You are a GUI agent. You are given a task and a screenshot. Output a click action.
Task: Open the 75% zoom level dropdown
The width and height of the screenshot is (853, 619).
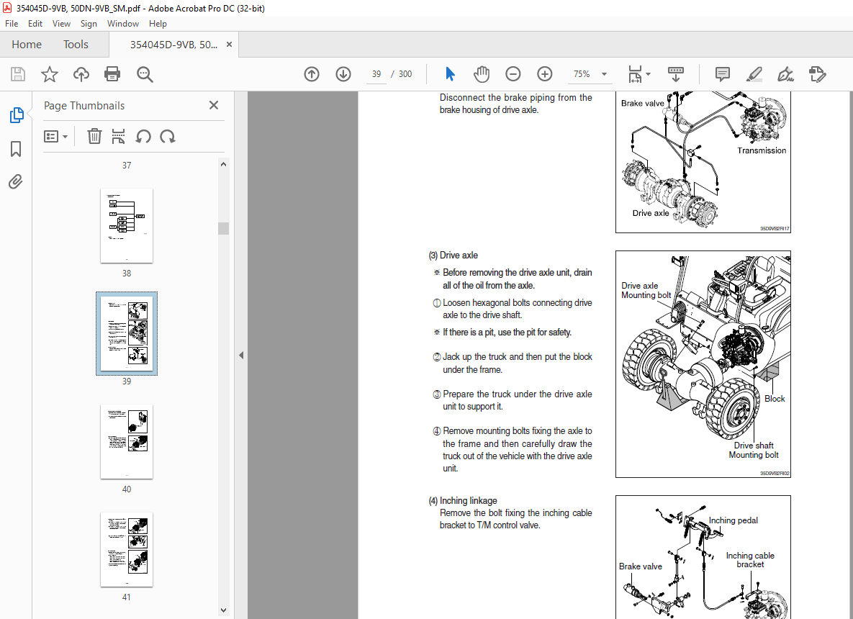pos(590,74)
